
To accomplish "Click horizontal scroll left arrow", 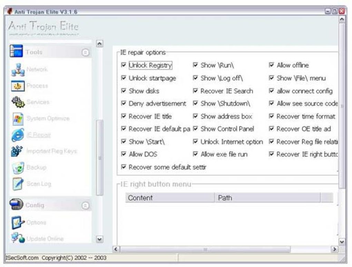I will coord(116,249).
